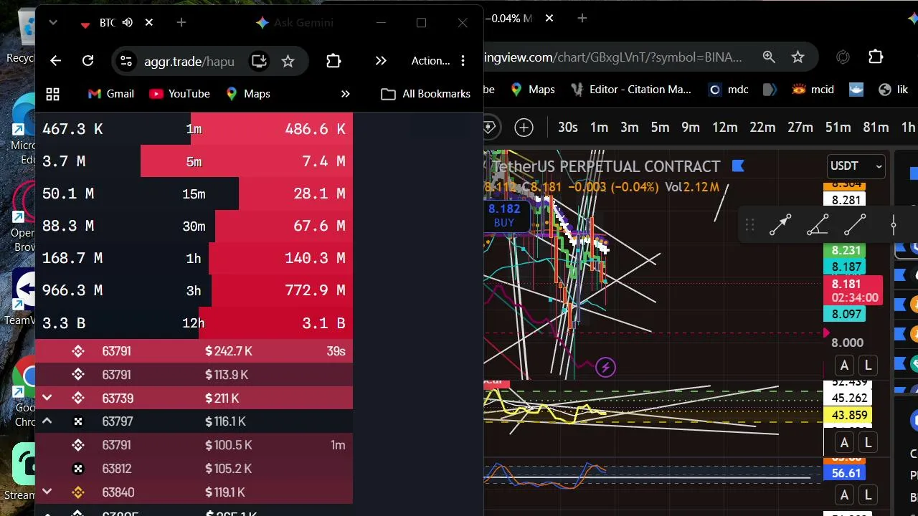The height and width of the screenshot is (516, 918).
Task: Mute the BTC tab audio icon
Action: [128, 23]
